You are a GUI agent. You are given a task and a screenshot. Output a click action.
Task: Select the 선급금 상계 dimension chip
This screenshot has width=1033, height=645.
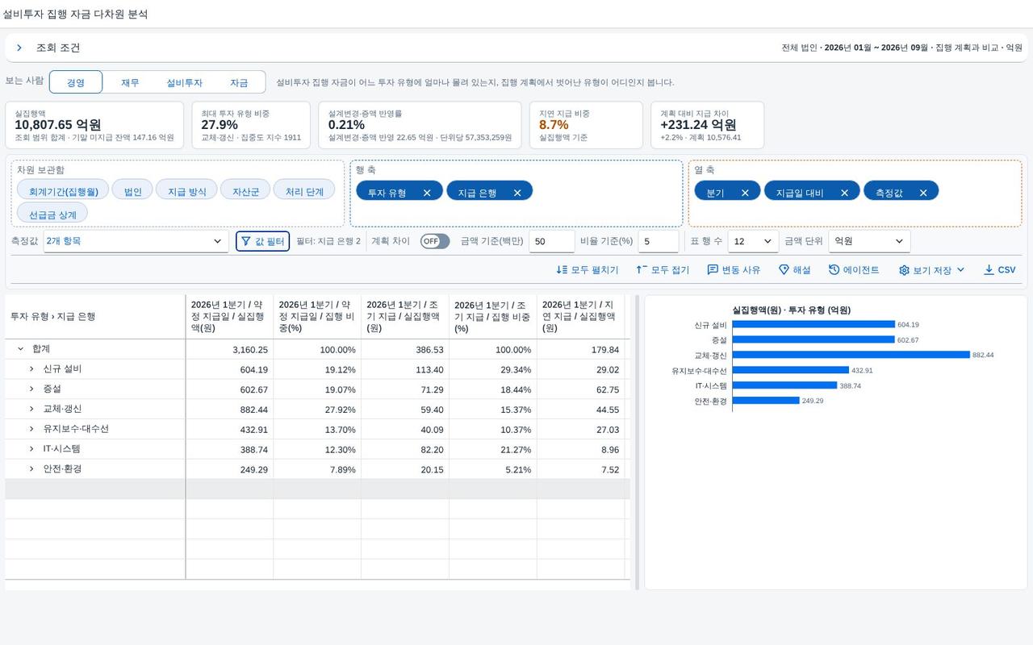(52, 214)
